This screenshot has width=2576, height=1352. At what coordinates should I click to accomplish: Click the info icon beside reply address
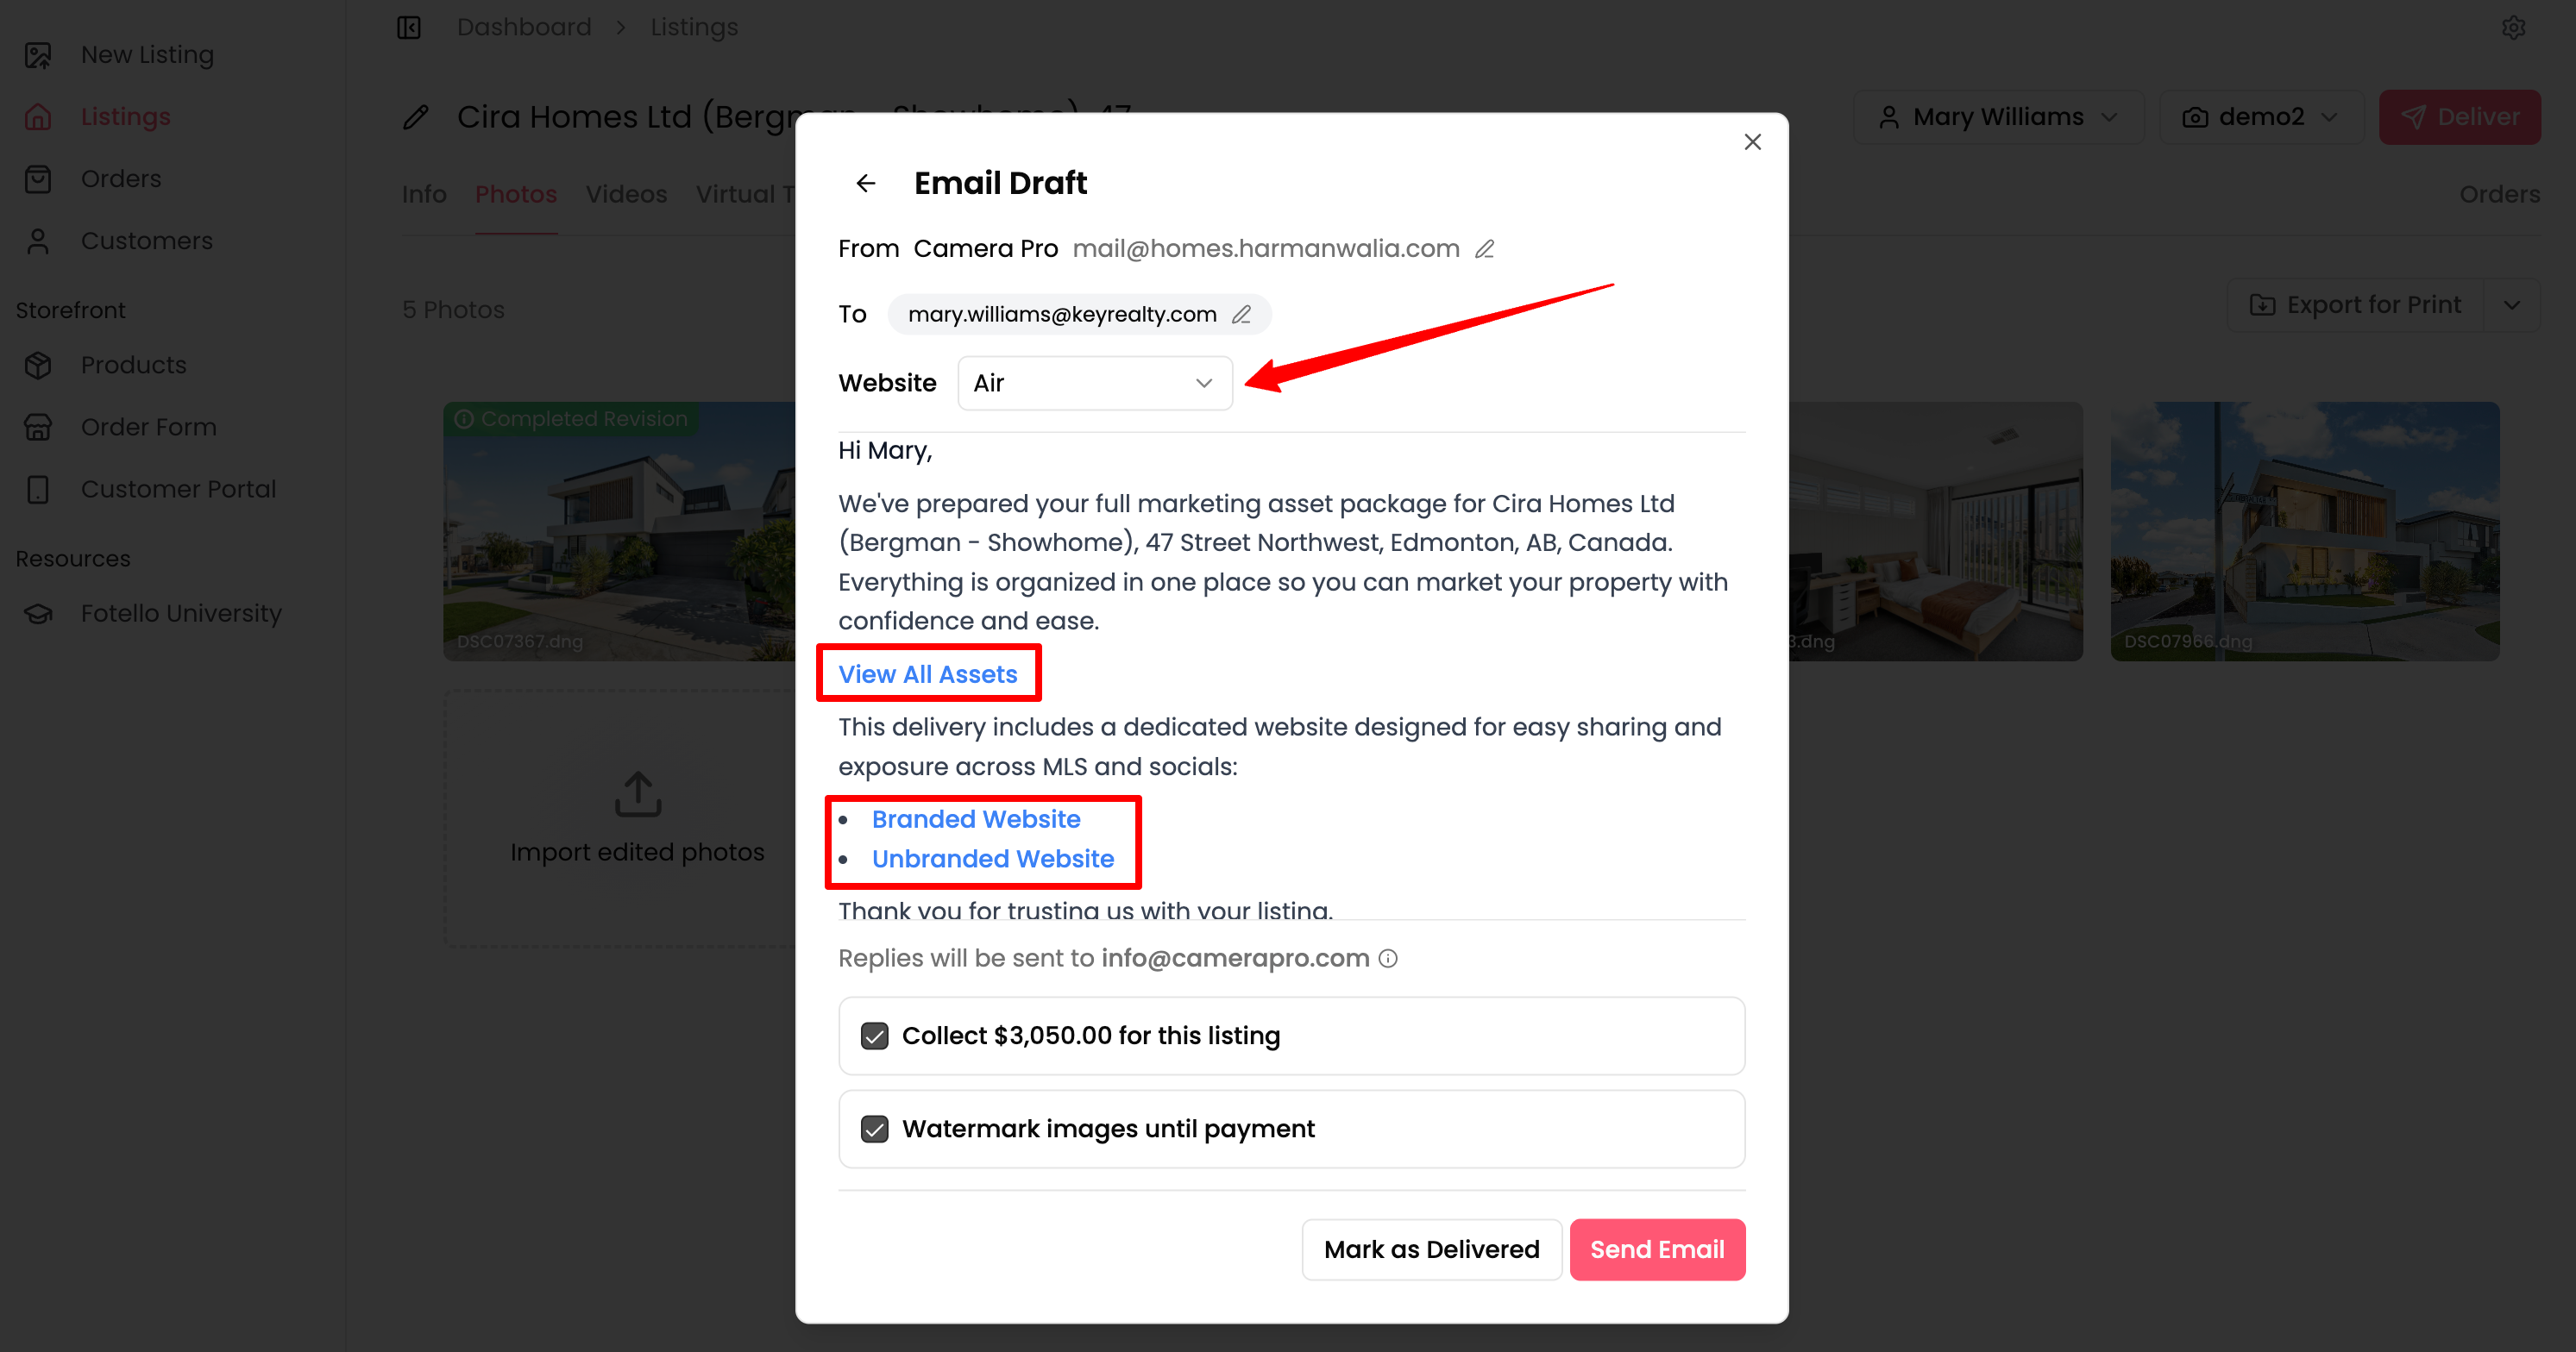pyautogui.click(x=1388, y=958)
